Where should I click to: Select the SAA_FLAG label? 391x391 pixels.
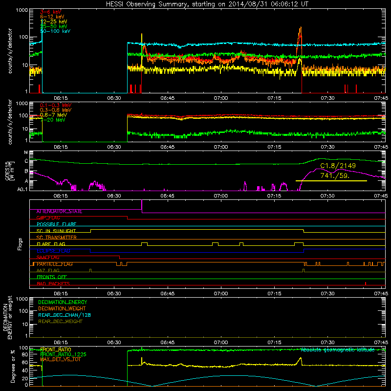(x=48, y=258)
